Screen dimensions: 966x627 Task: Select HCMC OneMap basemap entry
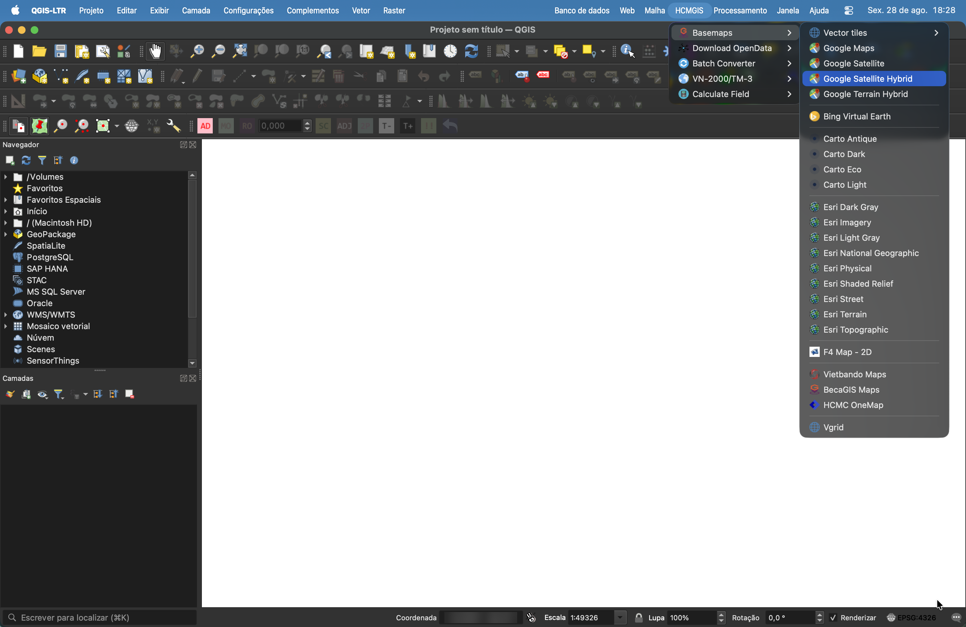[x=874, y=405]
